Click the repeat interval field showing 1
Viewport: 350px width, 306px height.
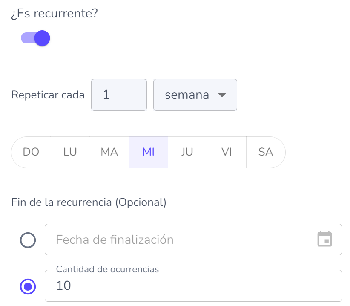[x=119, y=95]
